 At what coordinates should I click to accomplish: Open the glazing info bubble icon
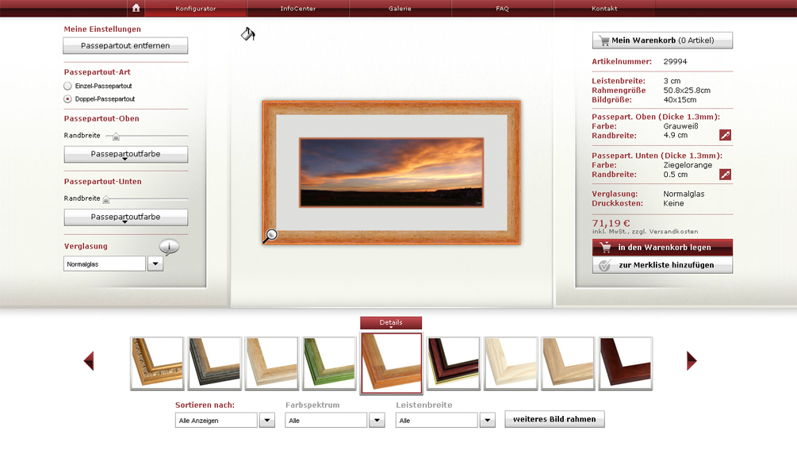[169, 247]
